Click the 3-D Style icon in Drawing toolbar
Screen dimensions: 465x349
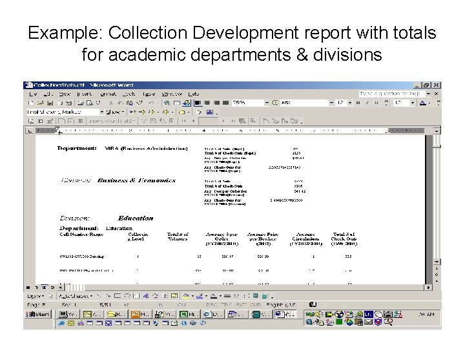pyautogui.click(x=265, y=296)
